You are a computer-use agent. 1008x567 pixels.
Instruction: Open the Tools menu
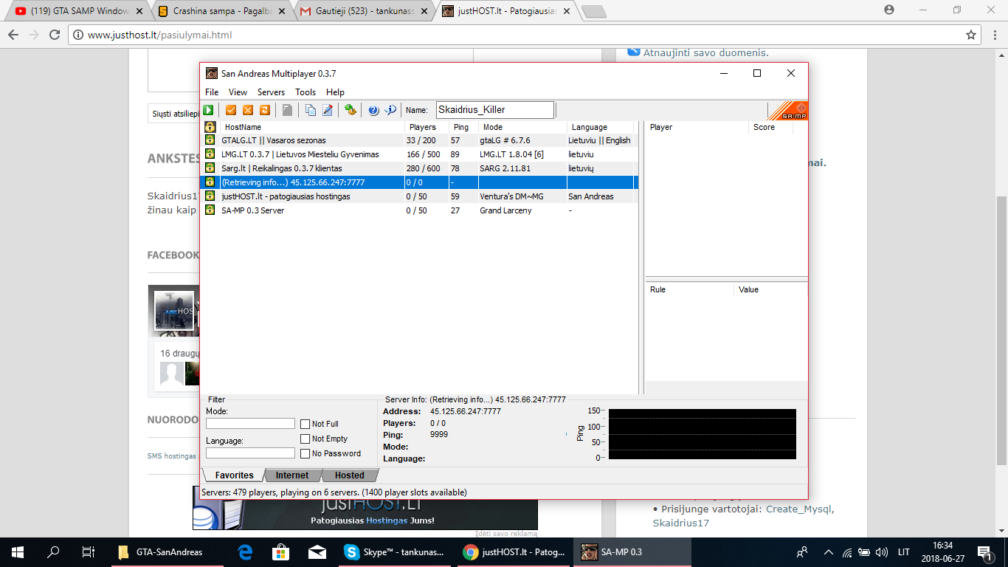[305, 92]
